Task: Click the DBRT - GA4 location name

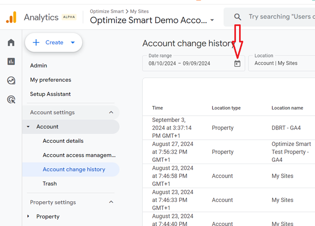Action: tap(286, 128)
